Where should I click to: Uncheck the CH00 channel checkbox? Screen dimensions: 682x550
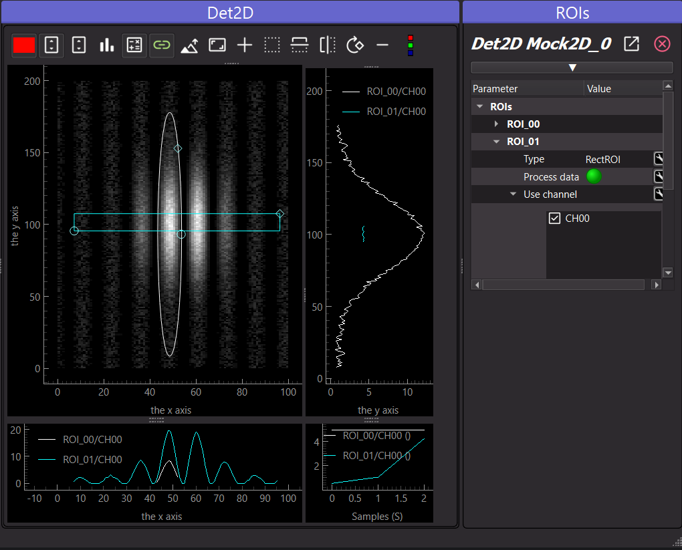click(x=554, y=219)
